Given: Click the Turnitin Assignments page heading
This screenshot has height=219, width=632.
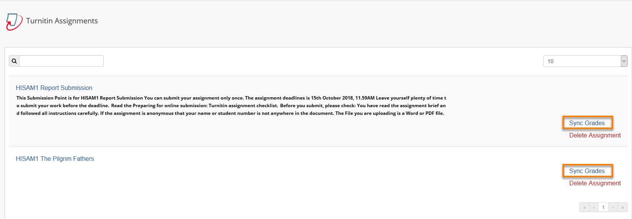Looking at the screenshot, I should 62,21.
